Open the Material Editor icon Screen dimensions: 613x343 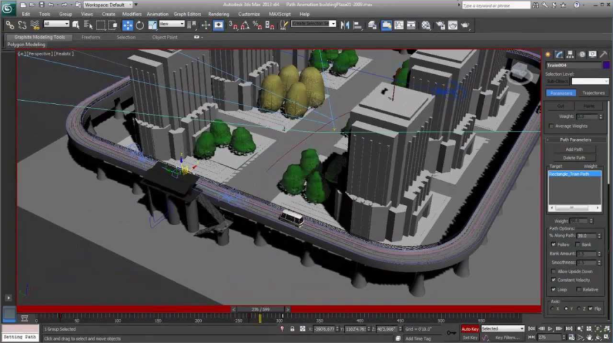[426, 25]
